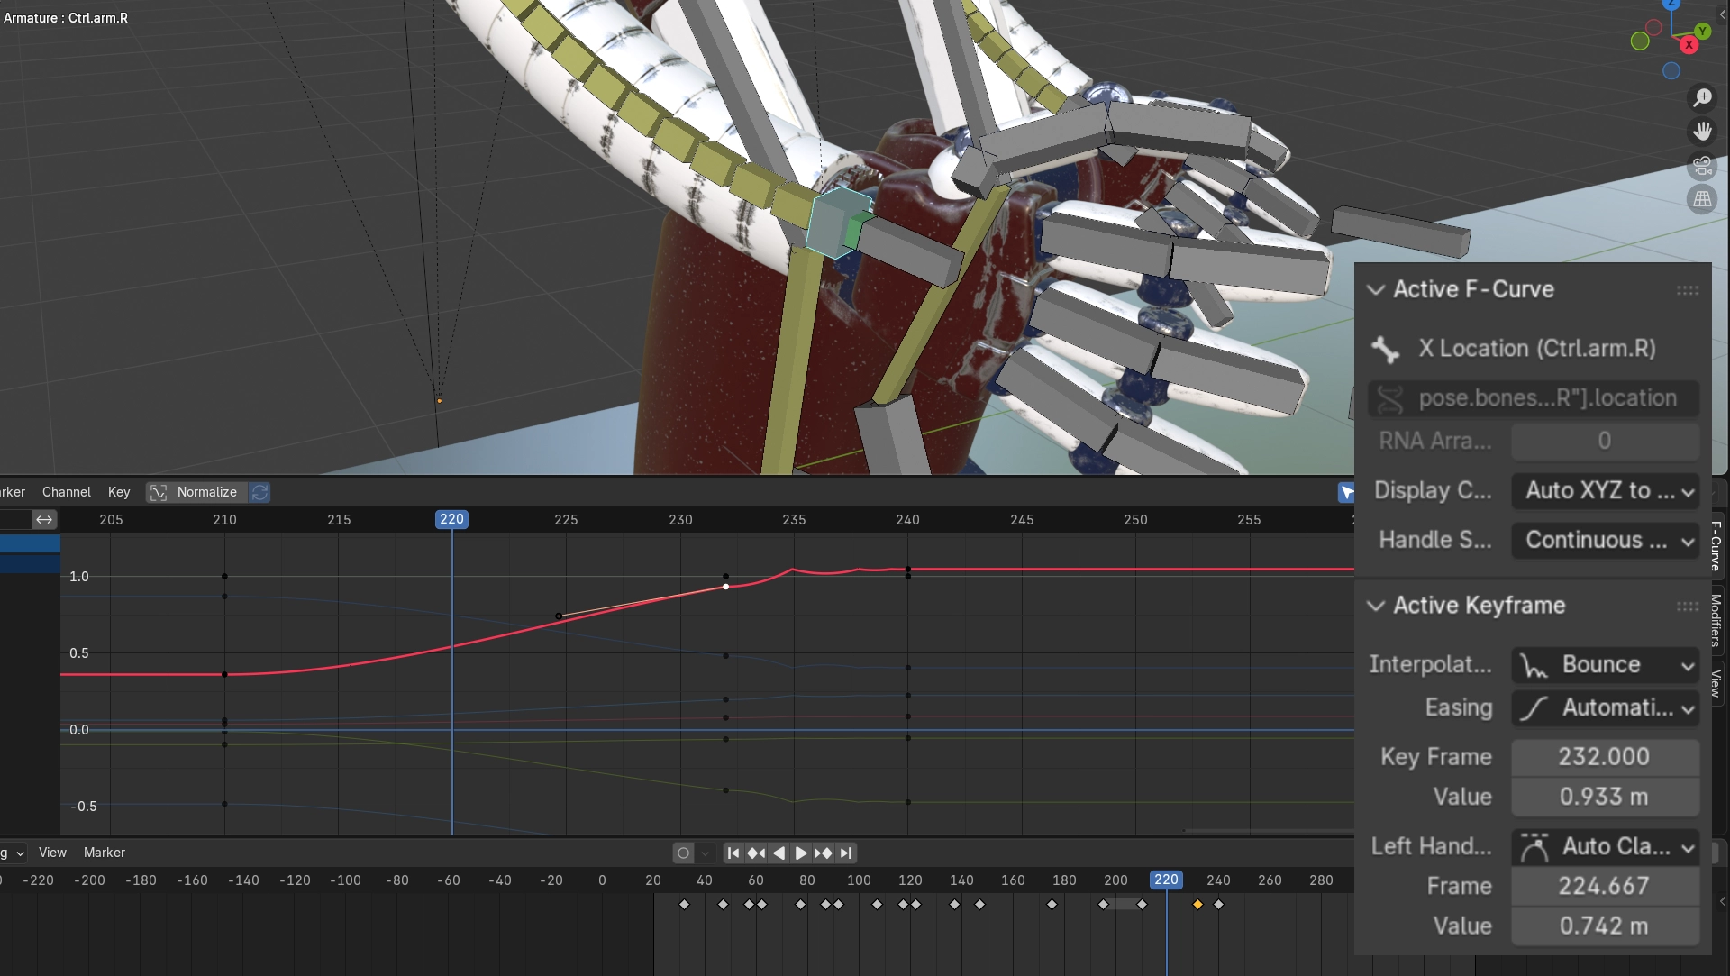Screen dimensions: 1730x976
Task: Open the Key menu
Action: 119,492
